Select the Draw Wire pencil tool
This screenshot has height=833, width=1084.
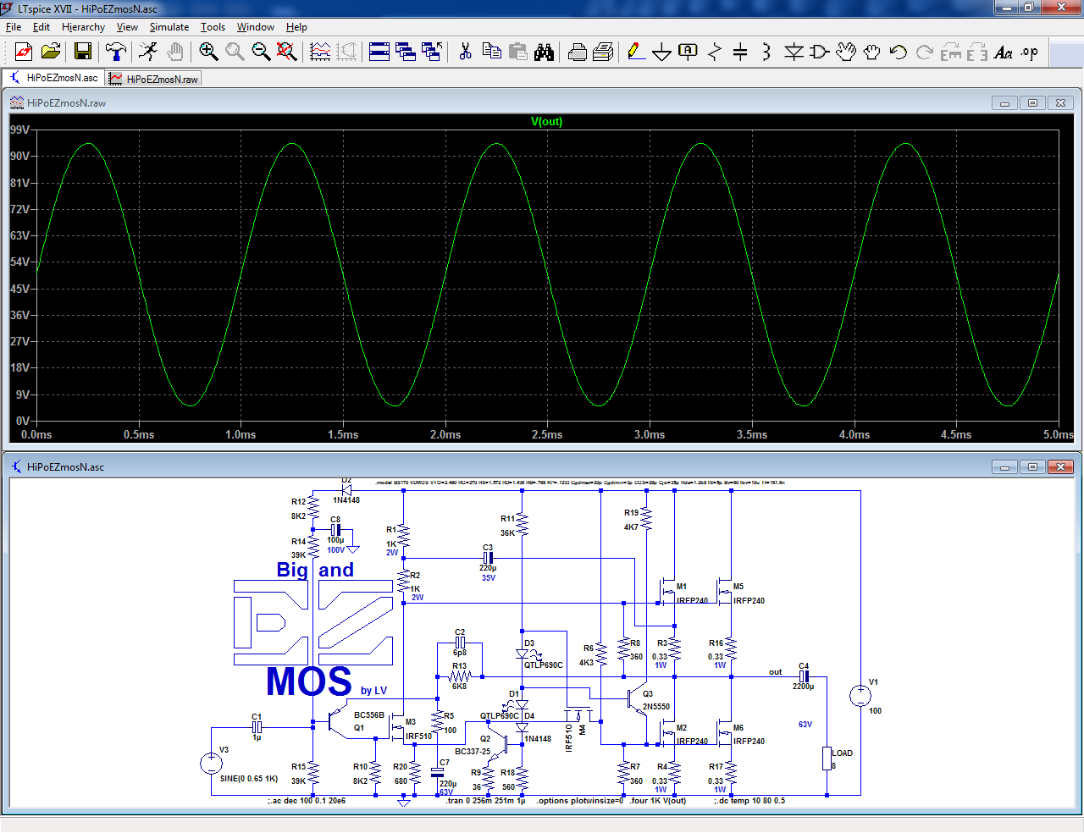(x=636, y=52)
